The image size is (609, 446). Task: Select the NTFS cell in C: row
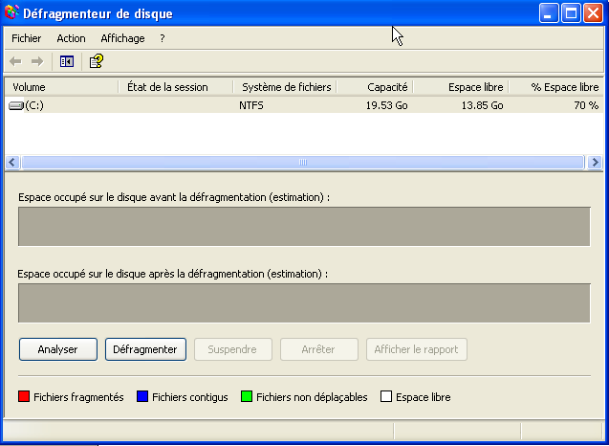(x=250, y=106)
